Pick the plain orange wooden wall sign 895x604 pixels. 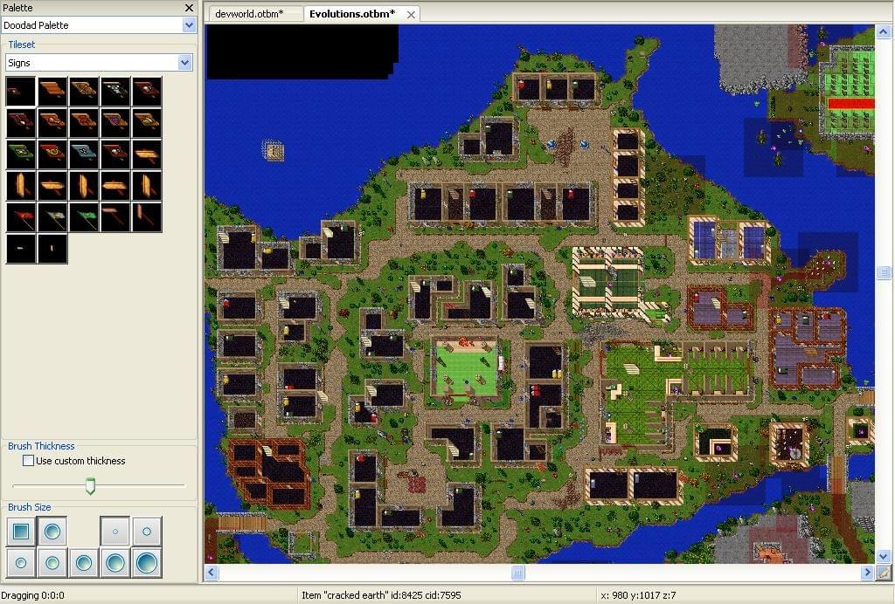pyautogui.click(x=52, y=92)
